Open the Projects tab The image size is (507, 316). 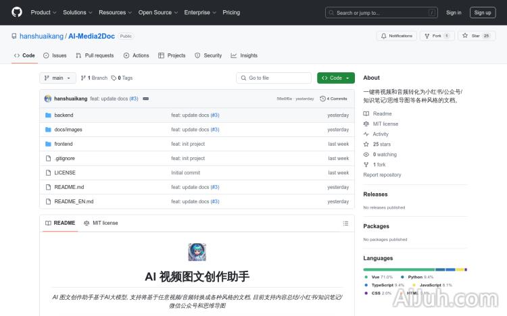point(172,55)
